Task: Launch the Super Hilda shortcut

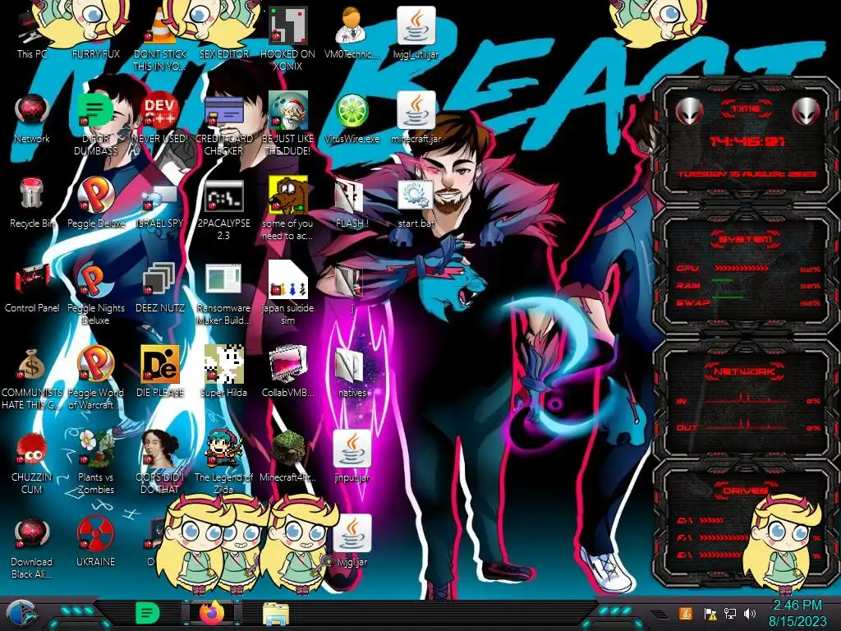Action: [223, 372]
